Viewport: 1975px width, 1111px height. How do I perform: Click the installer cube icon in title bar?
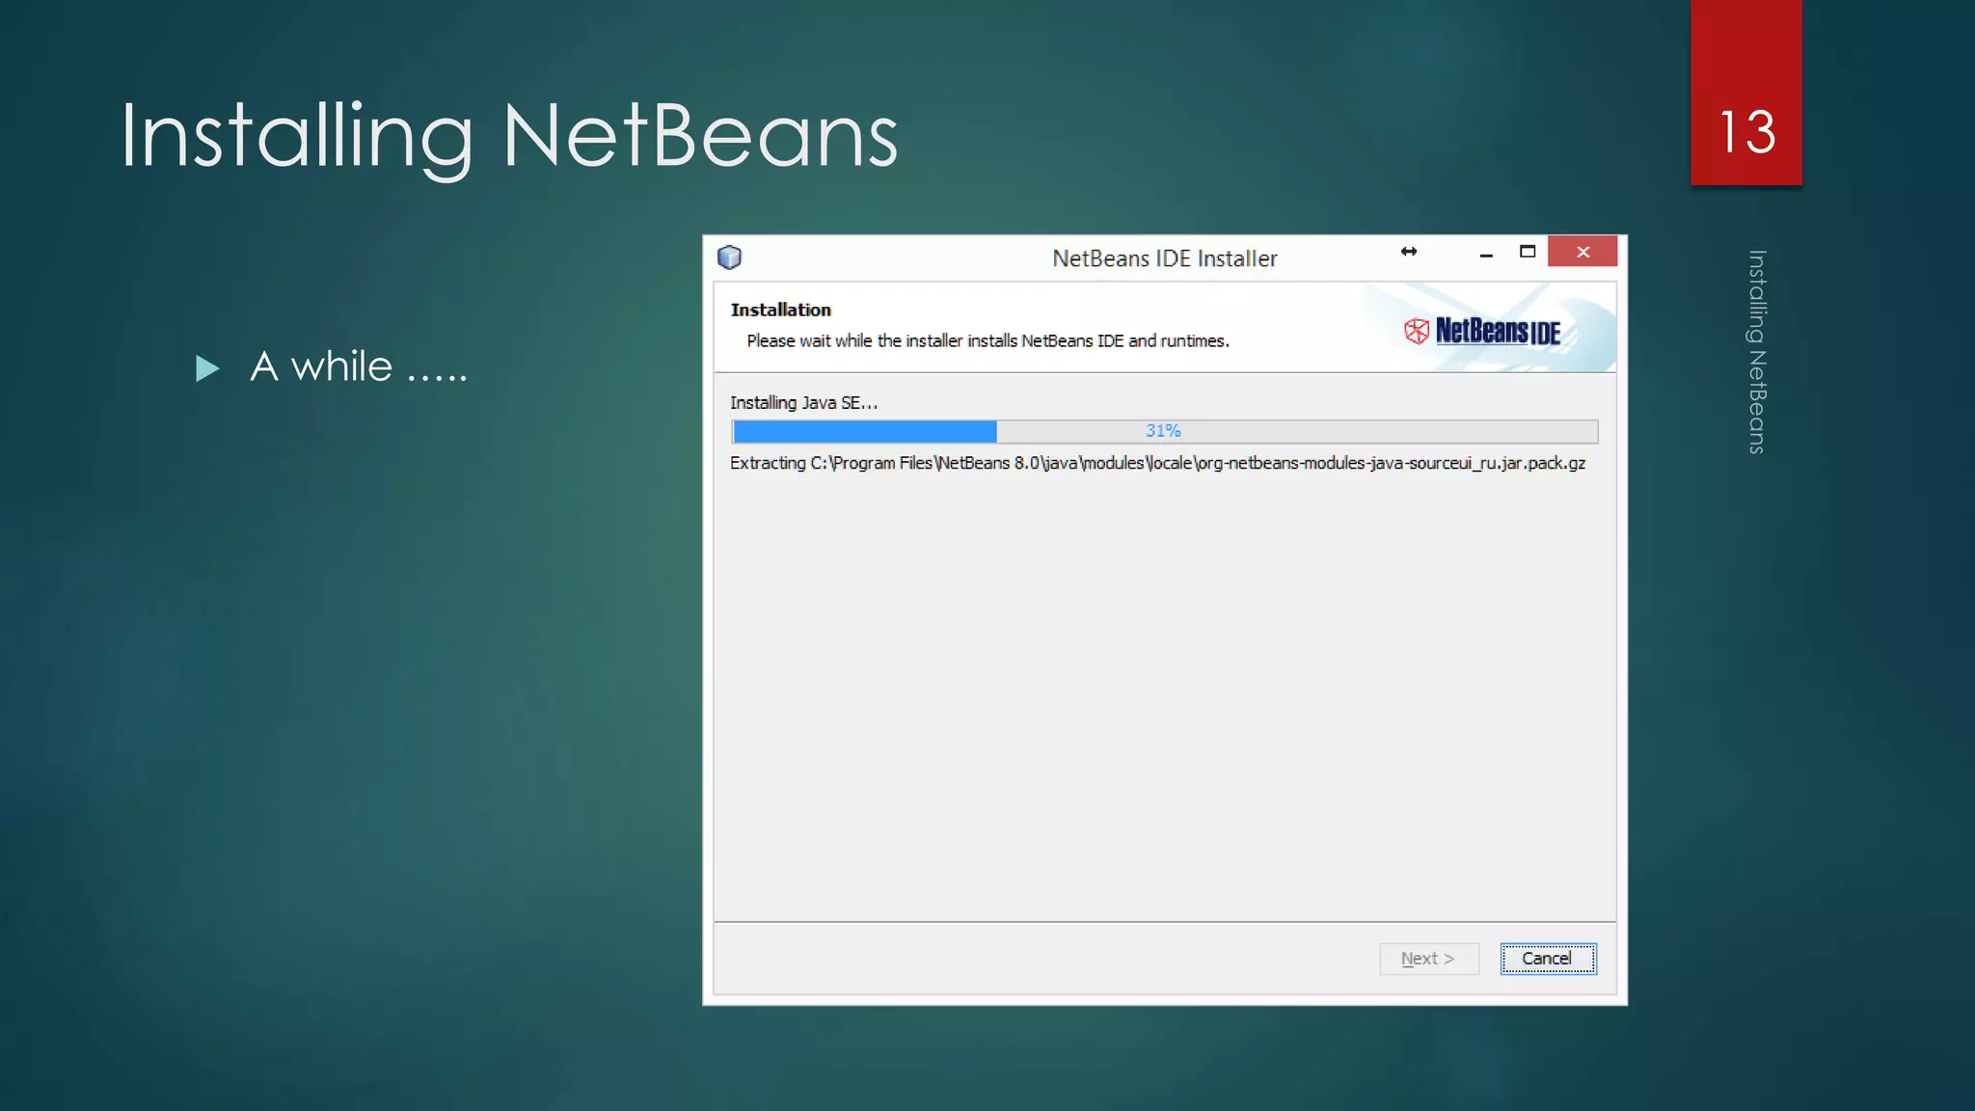click(x=729, y=257)
